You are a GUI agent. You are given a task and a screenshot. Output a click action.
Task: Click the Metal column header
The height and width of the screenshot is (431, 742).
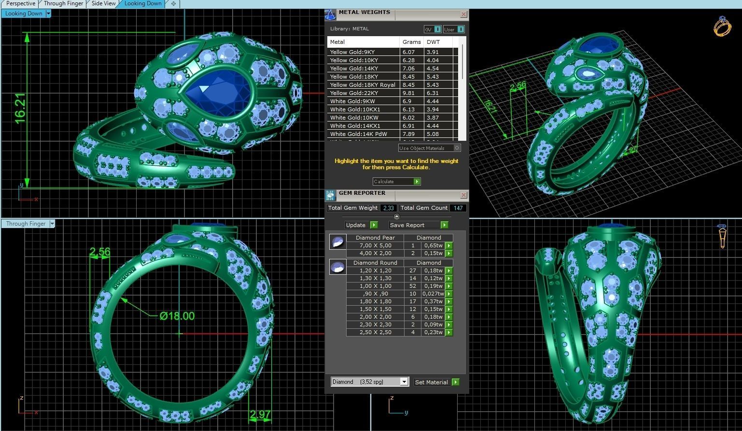point(364,42)
